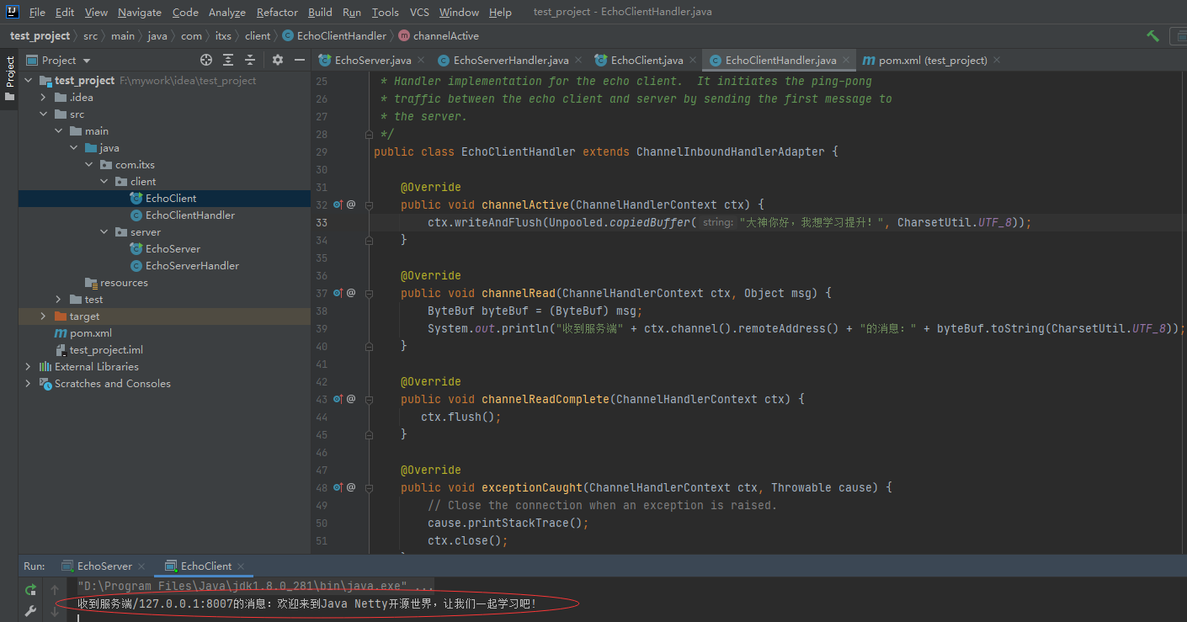Click the override gutter icon at line 32

338,205
